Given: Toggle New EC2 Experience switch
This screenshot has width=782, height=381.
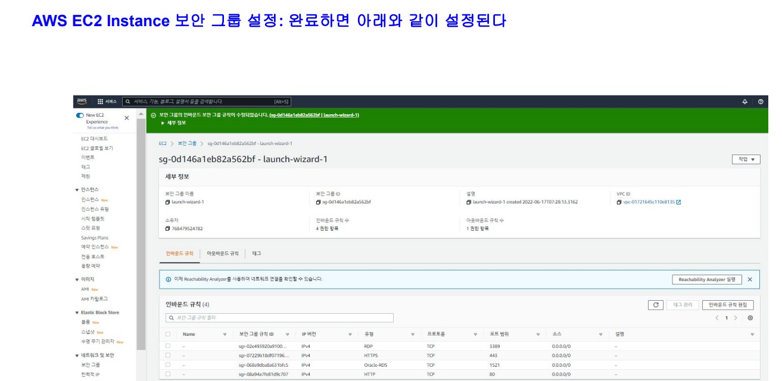Looking at the screenshot, I should coord(80,115).
